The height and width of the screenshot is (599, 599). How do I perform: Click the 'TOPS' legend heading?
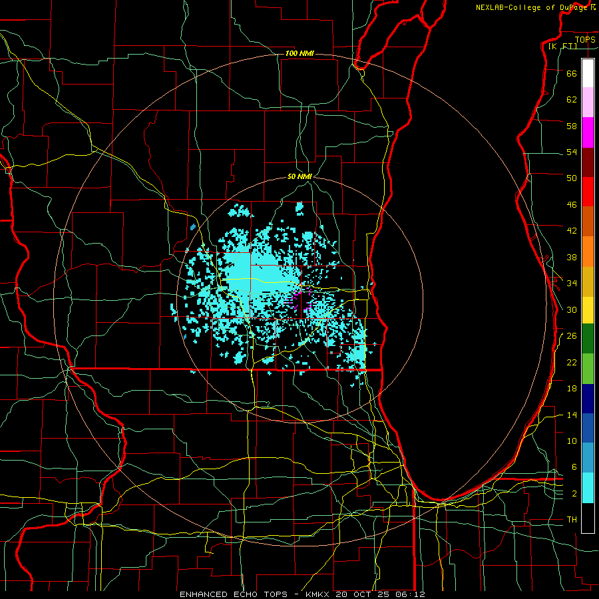[x=585, y=39]
